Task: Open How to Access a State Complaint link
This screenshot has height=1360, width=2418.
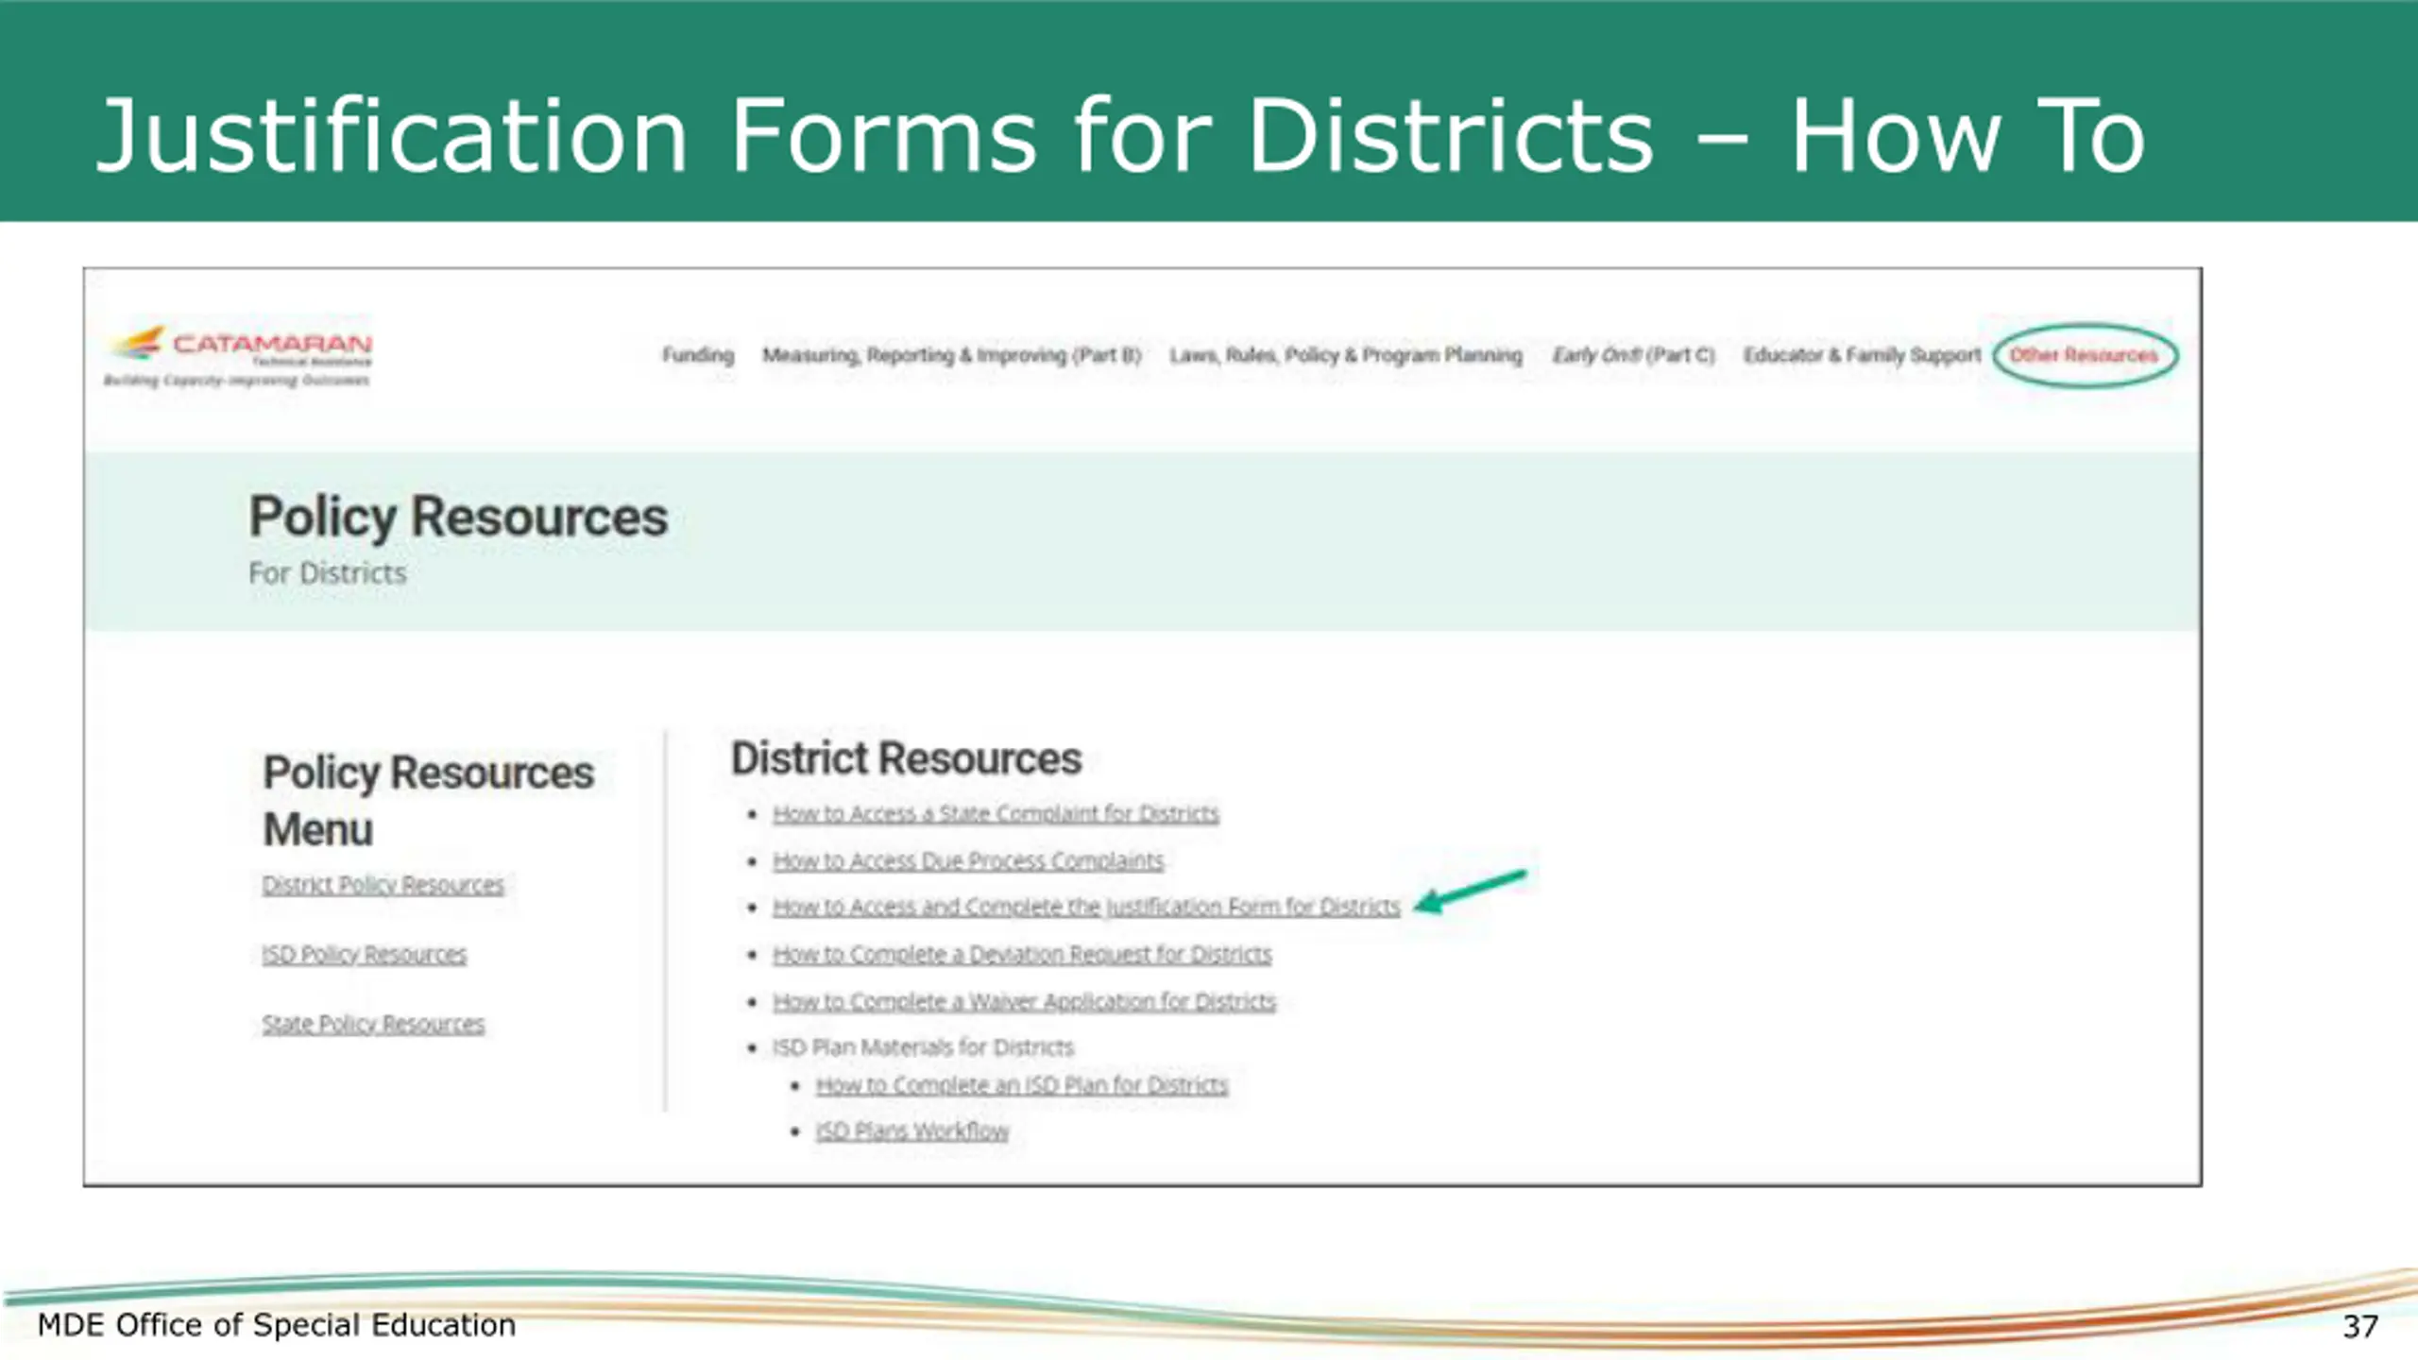Action: click(x=996, y=813)
